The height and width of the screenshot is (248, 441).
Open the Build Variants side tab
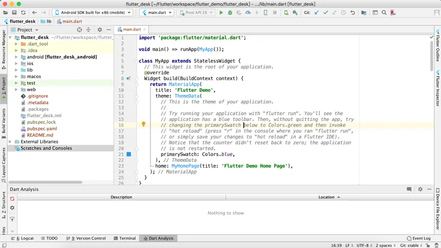4,123
